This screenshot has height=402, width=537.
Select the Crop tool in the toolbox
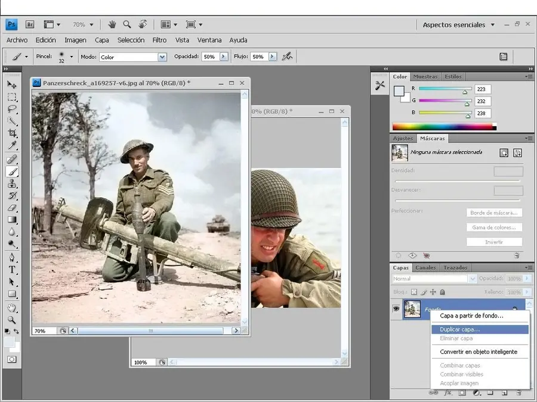click(x=12, y=133)
